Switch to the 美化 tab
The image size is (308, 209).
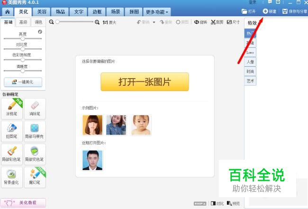click(x=23, y=12)
